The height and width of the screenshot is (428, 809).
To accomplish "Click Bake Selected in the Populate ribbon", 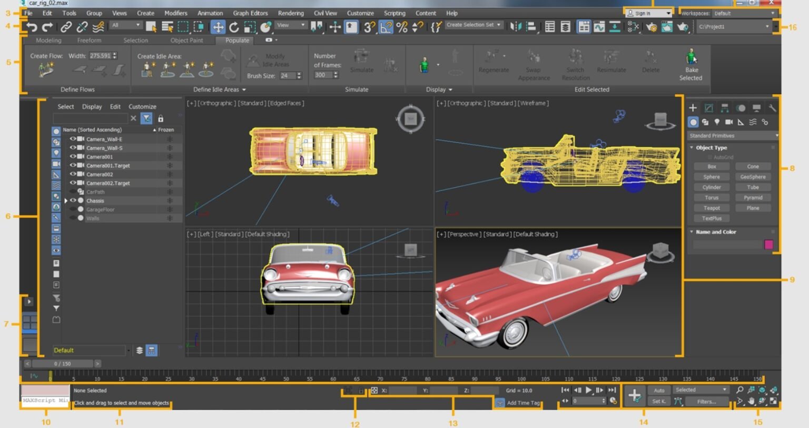I will click(690, 63).
